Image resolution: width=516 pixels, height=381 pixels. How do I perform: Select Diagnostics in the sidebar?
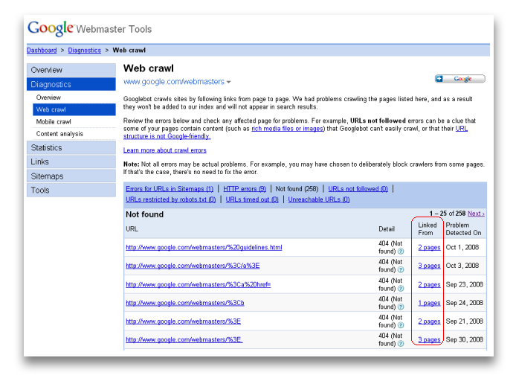point(71,84)
